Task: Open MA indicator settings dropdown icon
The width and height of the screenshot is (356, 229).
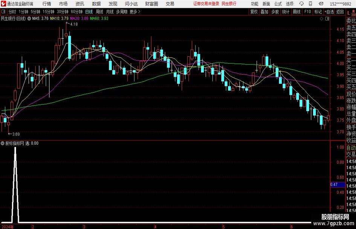Action: [29, 18]
